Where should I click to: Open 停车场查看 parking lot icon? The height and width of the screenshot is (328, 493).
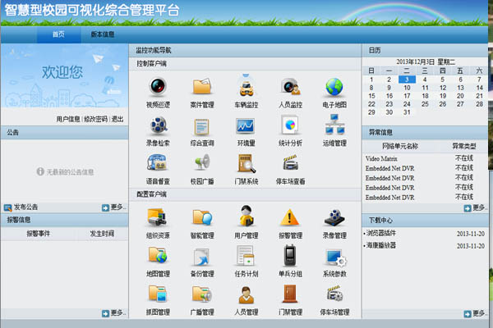click(290, 162)
